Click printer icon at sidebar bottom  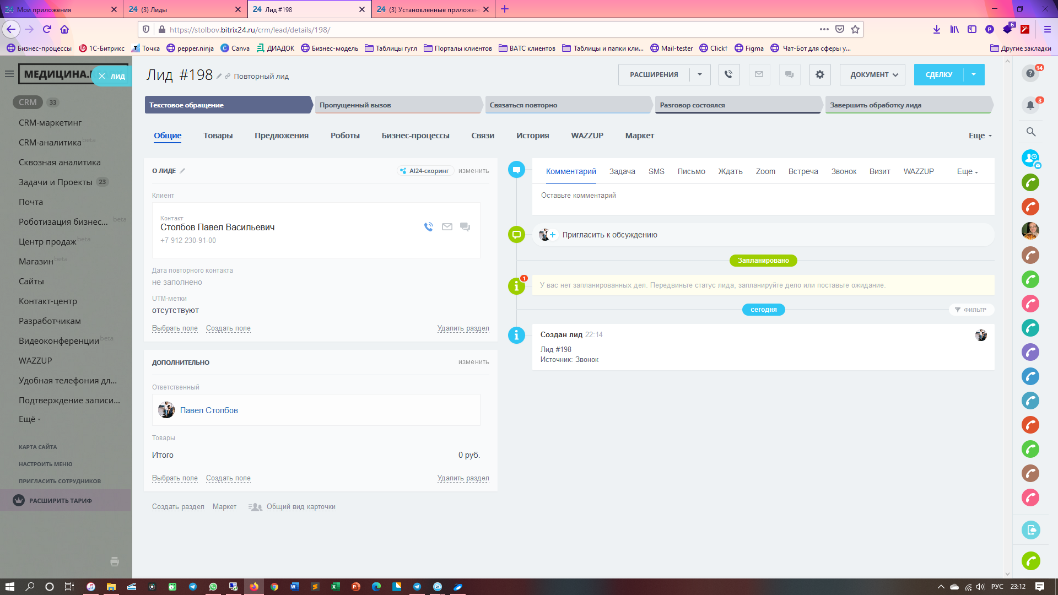(115, 561)
